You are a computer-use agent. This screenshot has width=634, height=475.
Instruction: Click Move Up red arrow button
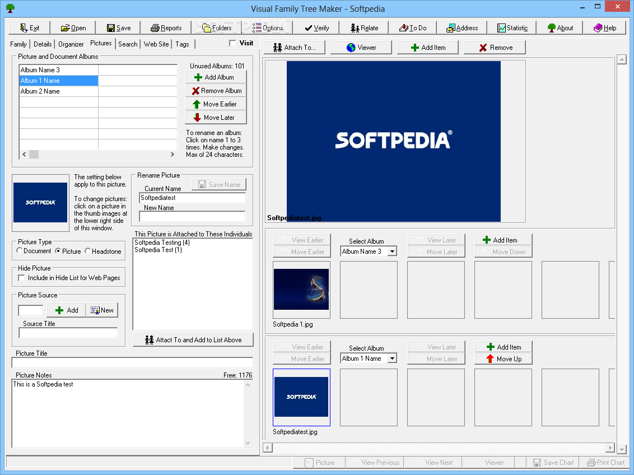504,359
